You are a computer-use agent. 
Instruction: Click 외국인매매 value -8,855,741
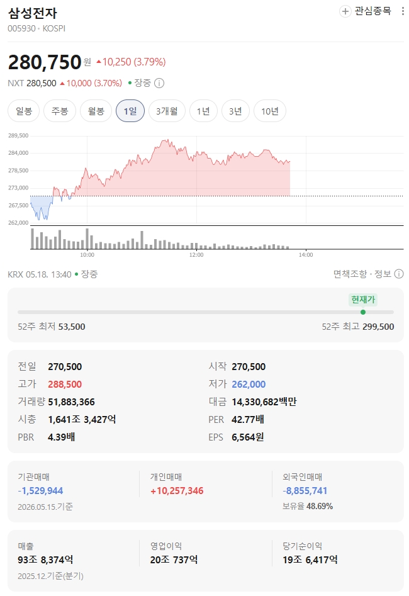pos(305,491)
